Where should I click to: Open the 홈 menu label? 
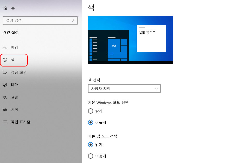[13, 8]
